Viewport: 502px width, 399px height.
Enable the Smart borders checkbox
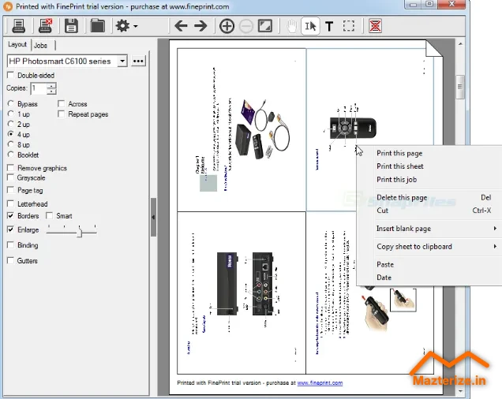[49, 215]
